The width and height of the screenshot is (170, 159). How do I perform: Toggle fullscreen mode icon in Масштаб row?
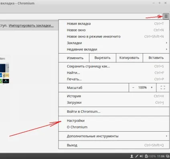pos(163,88)
